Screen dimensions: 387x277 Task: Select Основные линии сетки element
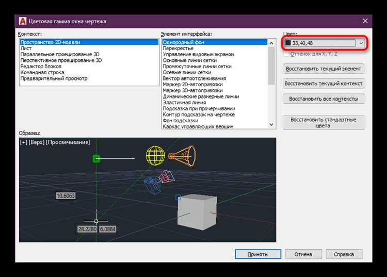pos(215,60)
